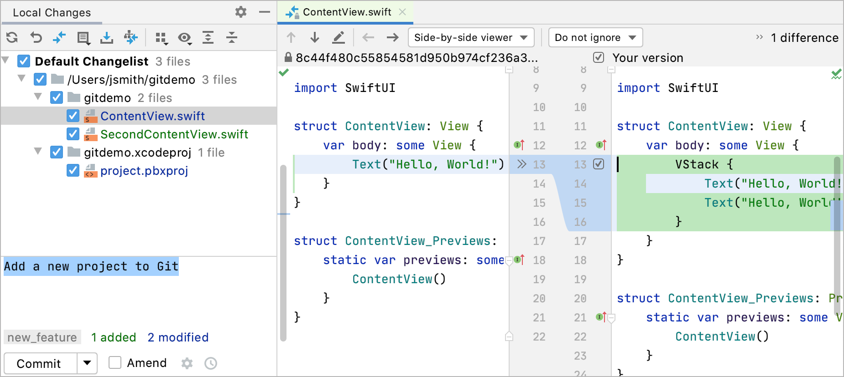The height and width of the screenshot is (377, 844).
Task: Open the Group By icon menu
Action: [x=162, y=38]
